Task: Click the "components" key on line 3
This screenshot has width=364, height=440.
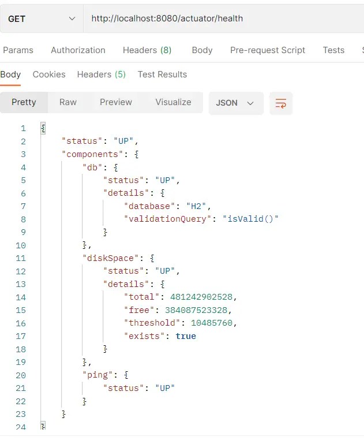Action: click(92, 154)
